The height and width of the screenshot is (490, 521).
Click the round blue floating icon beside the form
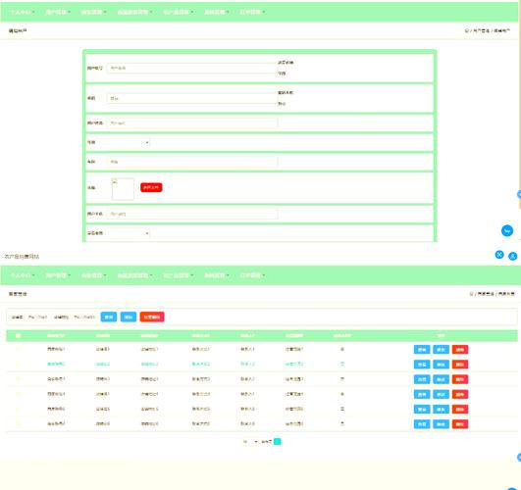507,230
